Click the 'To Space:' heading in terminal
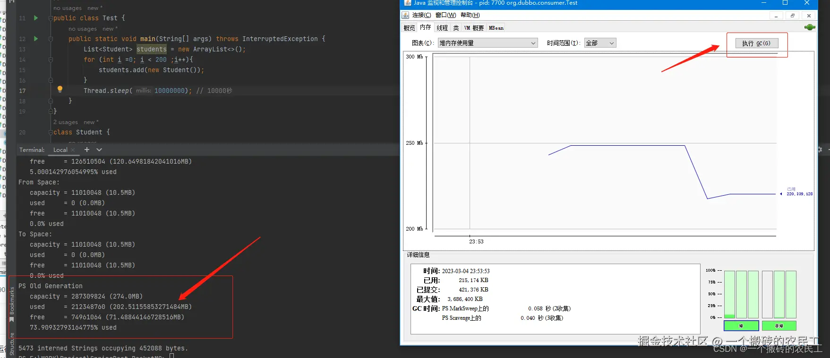The width and height of the screenshot is (830, 358). [35, 234]
